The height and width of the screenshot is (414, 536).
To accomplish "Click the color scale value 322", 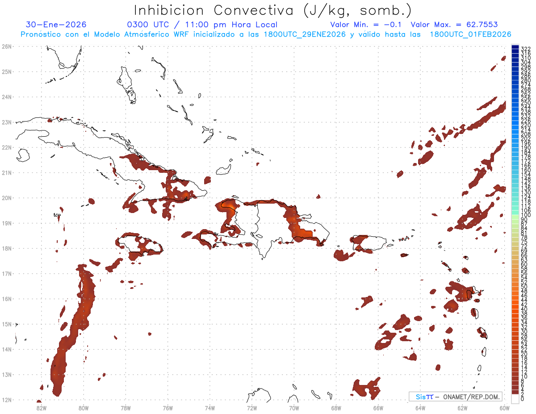I will coord(526,49).
